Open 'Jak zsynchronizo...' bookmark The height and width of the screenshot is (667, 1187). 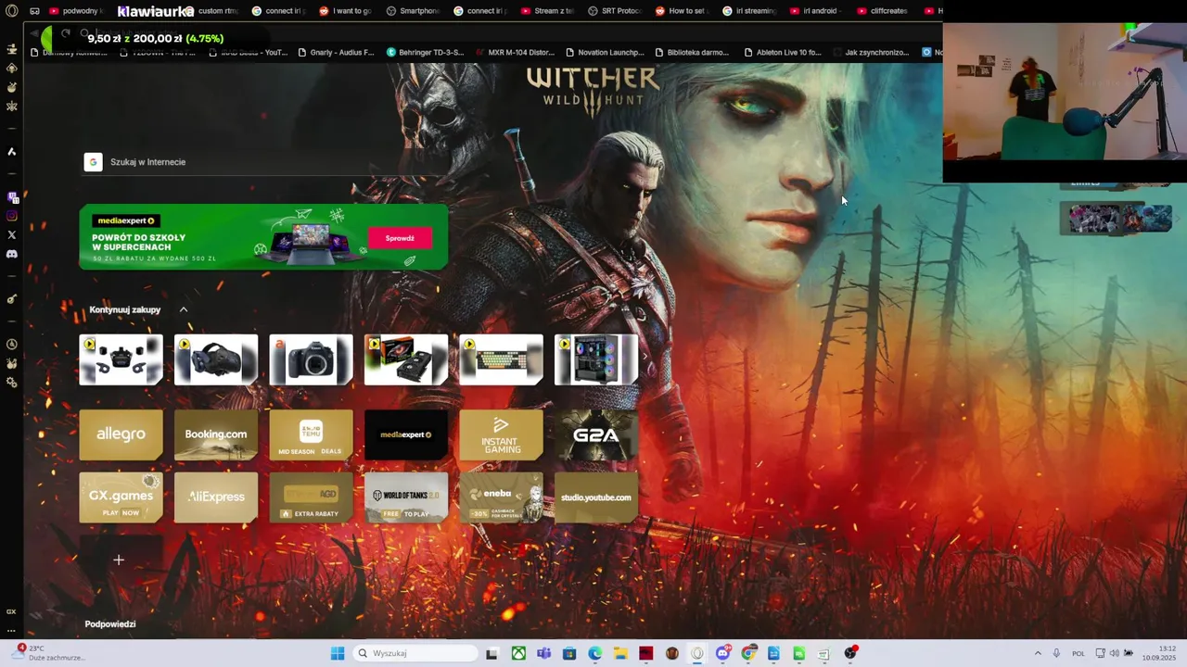click(x=870, y=53)
